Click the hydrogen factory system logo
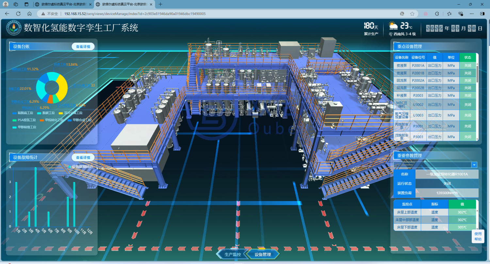Viewport: 490px width, 264px height. [x=14, y=28]
